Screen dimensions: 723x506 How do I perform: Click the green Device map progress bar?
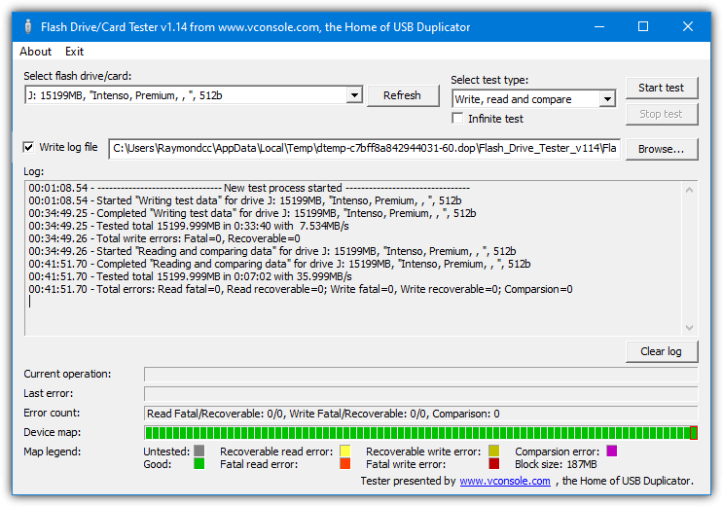(420, 433)
